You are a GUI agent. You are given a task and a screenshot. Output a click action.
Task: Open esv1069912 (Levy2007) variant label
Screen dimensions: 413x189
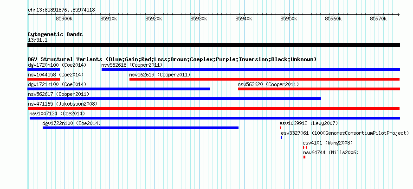(x=309, y=123)
